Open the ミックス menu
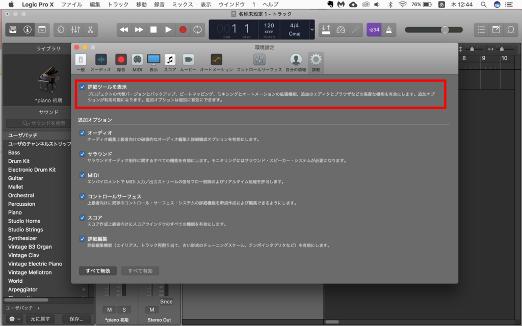Image resolution: width=522 pixels, height=326 pixels. tap(182, 4)
